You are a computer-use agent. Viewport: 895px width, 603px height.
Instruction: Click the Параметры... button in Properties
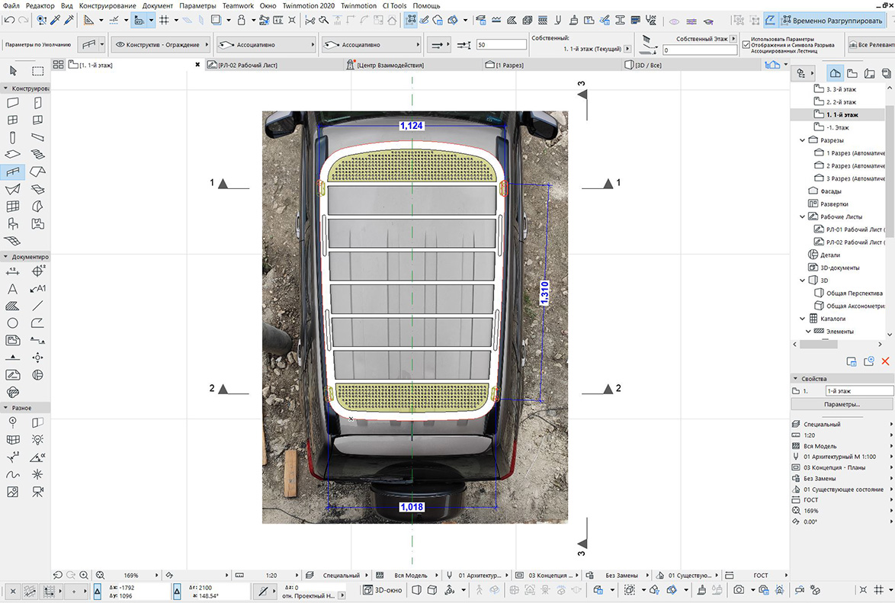842,404
